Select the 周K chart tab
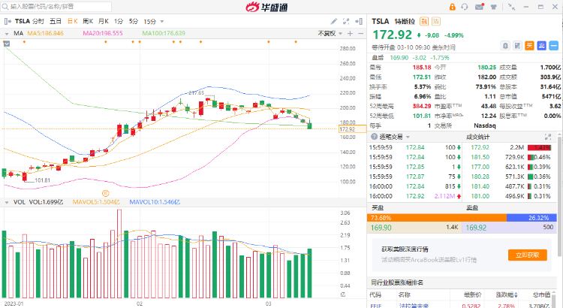The width and height of the screenshot is (563, 308). [88, 22]
